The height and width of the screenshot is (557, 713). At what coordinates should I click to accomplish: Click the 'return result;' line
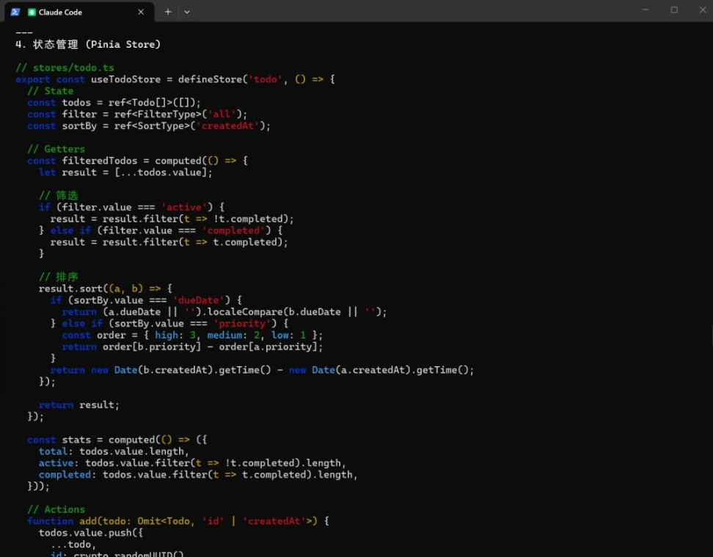coord(79,405)
